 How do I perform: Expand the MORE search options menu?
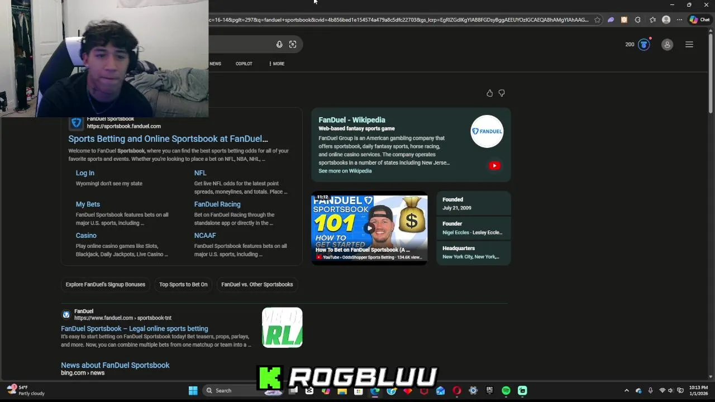277,64
